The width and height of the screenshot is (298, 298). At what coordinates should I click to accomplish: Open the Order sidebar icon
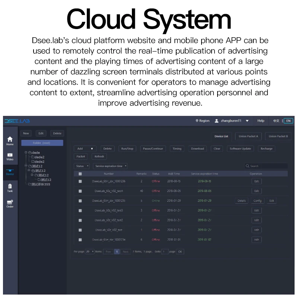coord(10,204)
